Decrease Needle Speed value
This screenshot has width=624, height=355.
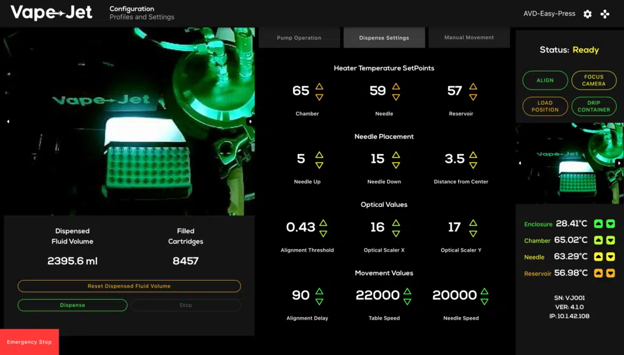click(x=484, y=302)
